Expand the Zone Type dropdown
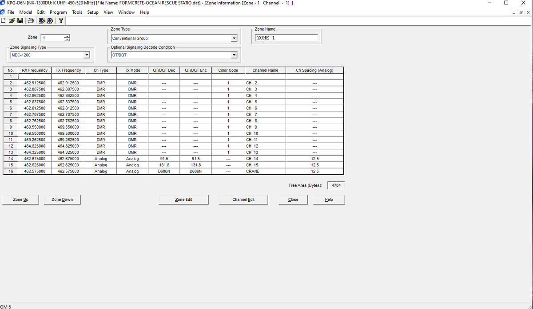The width and height of the screenshot is (533, 309). [x=235, y=39]
